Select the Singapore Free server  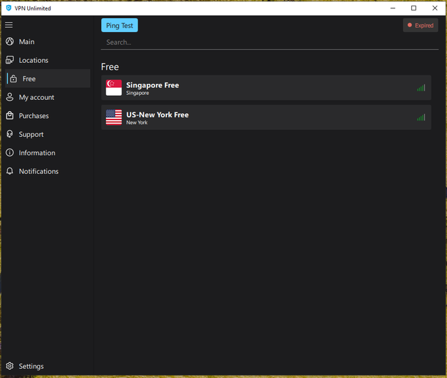pos(266,87)
